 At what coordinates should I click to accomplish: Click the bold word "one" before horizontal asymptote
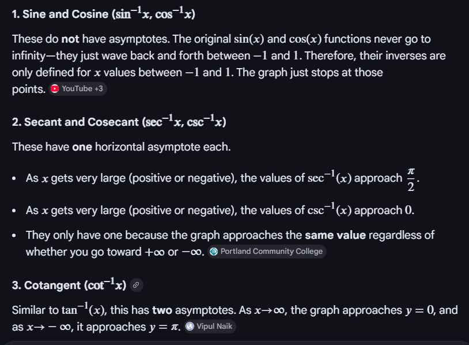tap(82, 147)
